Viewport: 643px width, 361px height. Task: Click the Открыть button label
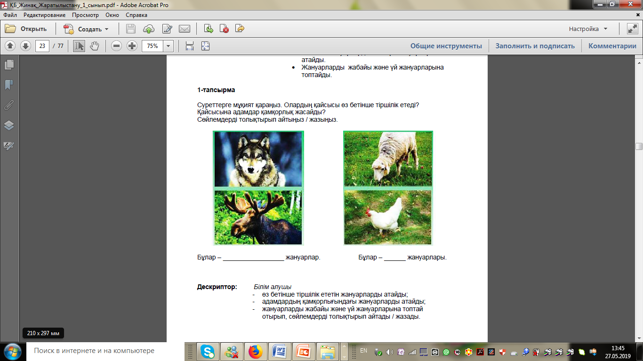click(x=33, y=29)
